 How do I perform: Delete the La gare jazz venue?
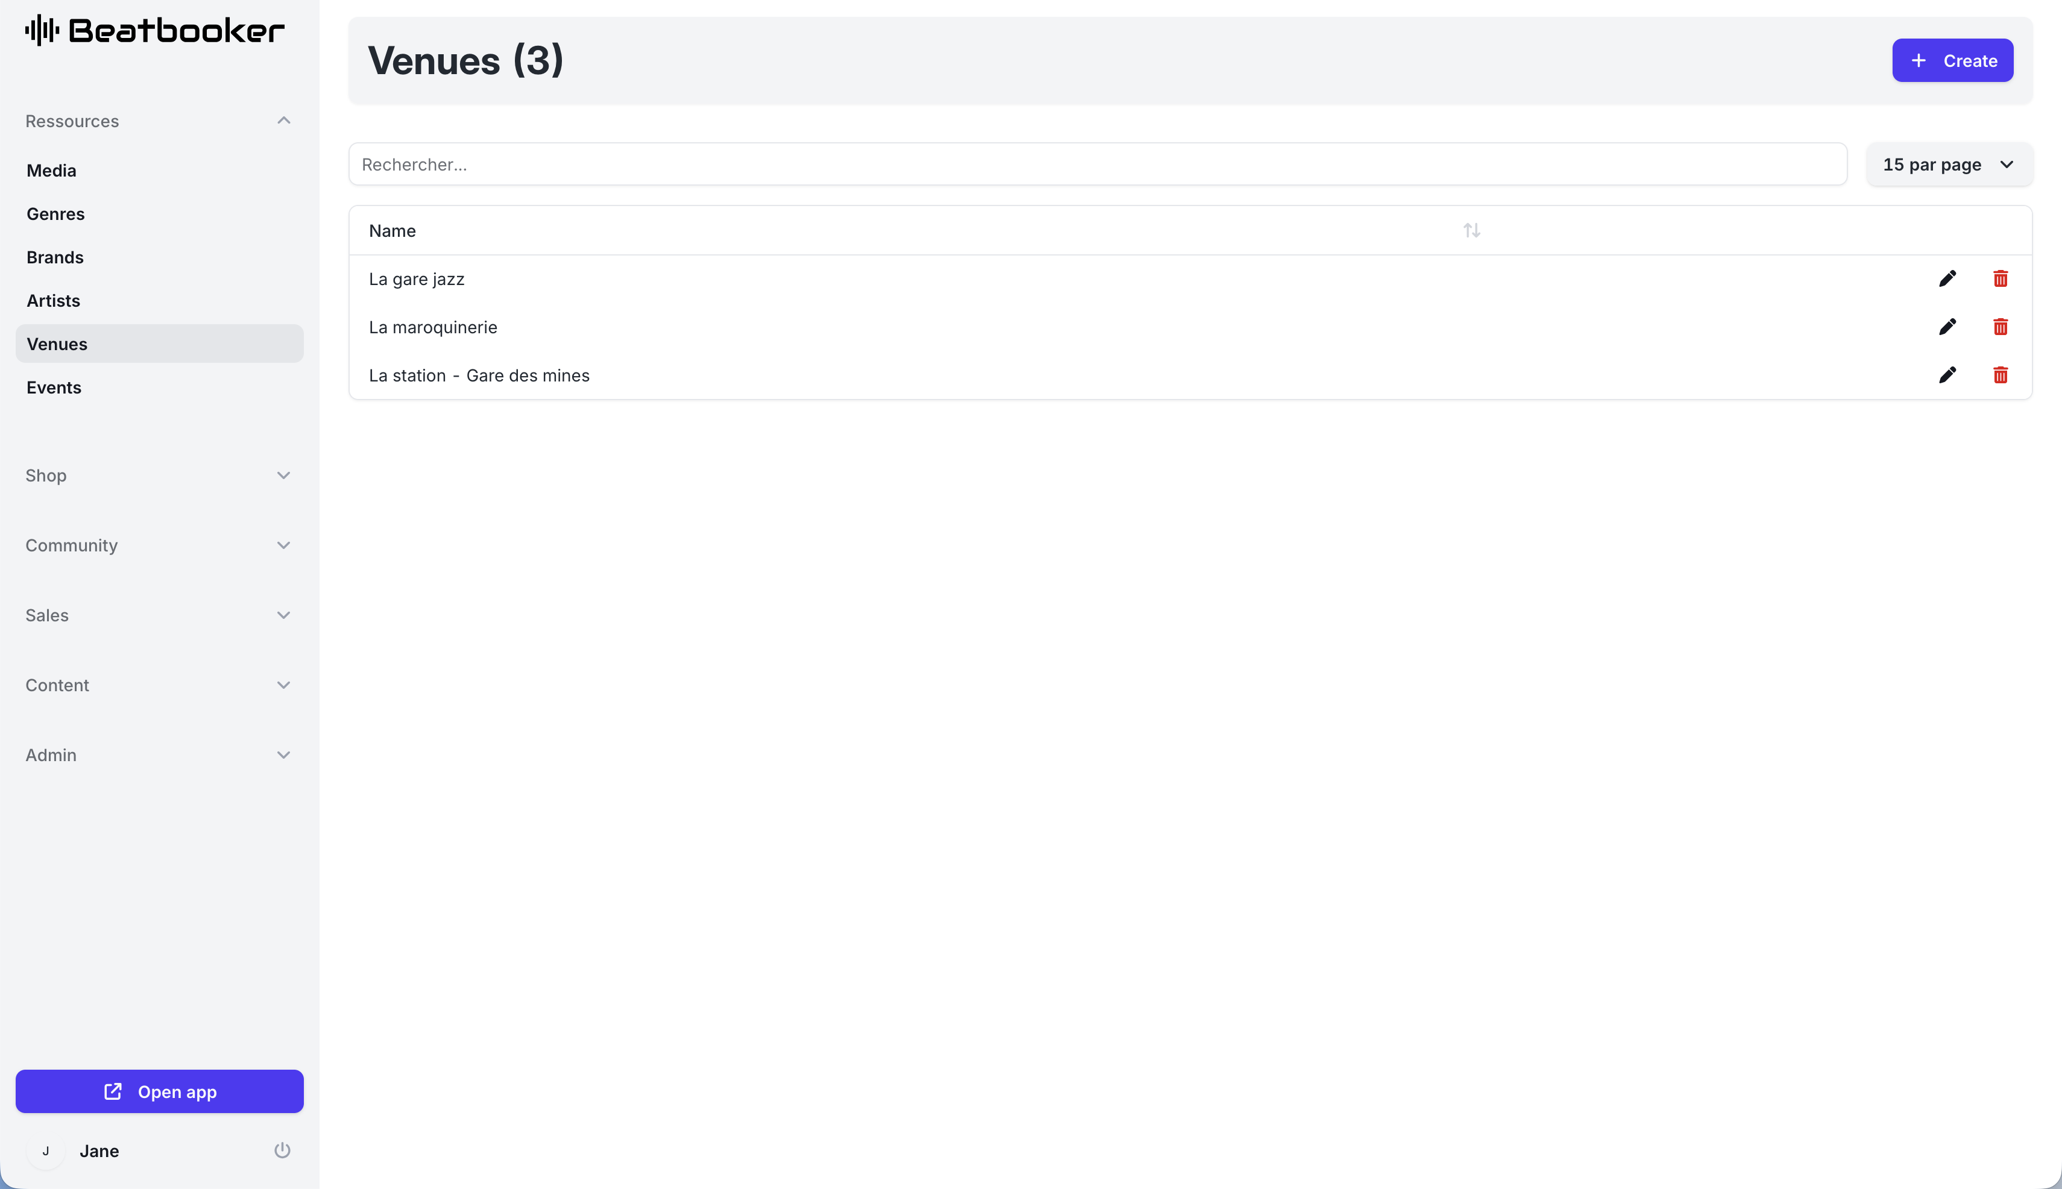[x=2000, y=278]
